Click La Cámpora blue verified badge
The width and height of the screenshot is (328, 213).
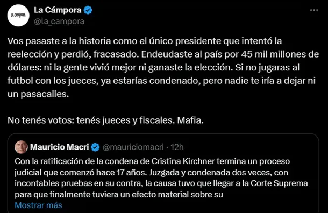tap(88, 10)
